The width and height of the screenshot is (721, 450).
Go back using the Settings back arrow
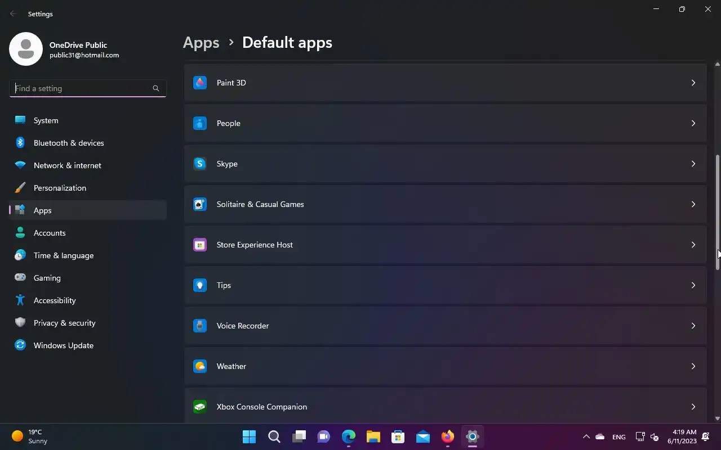pyautogui.click(x=13, y=13)
